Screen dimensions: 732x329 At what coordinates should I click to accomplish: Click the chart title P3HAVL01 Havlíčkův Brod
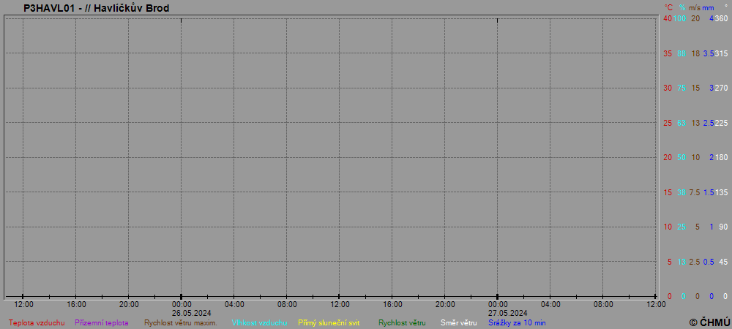pyautogui.click(x=96, y=8)
